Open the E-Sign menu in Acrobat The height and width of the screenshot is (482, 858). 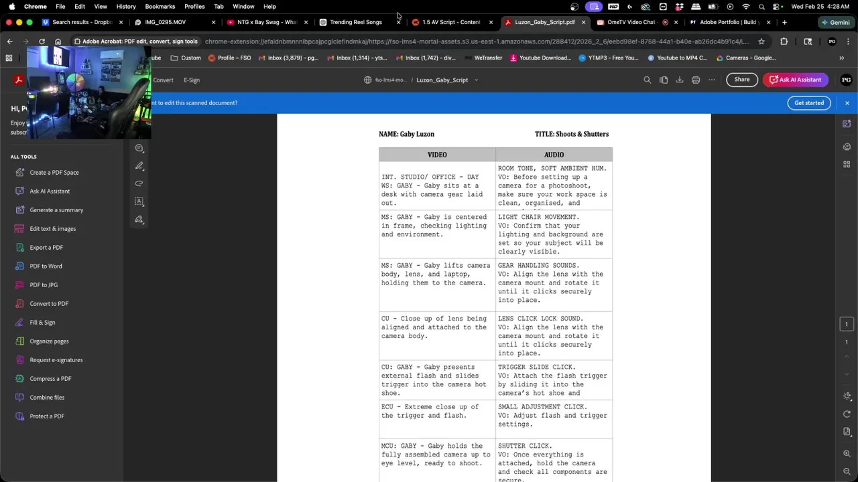(192, 80)
